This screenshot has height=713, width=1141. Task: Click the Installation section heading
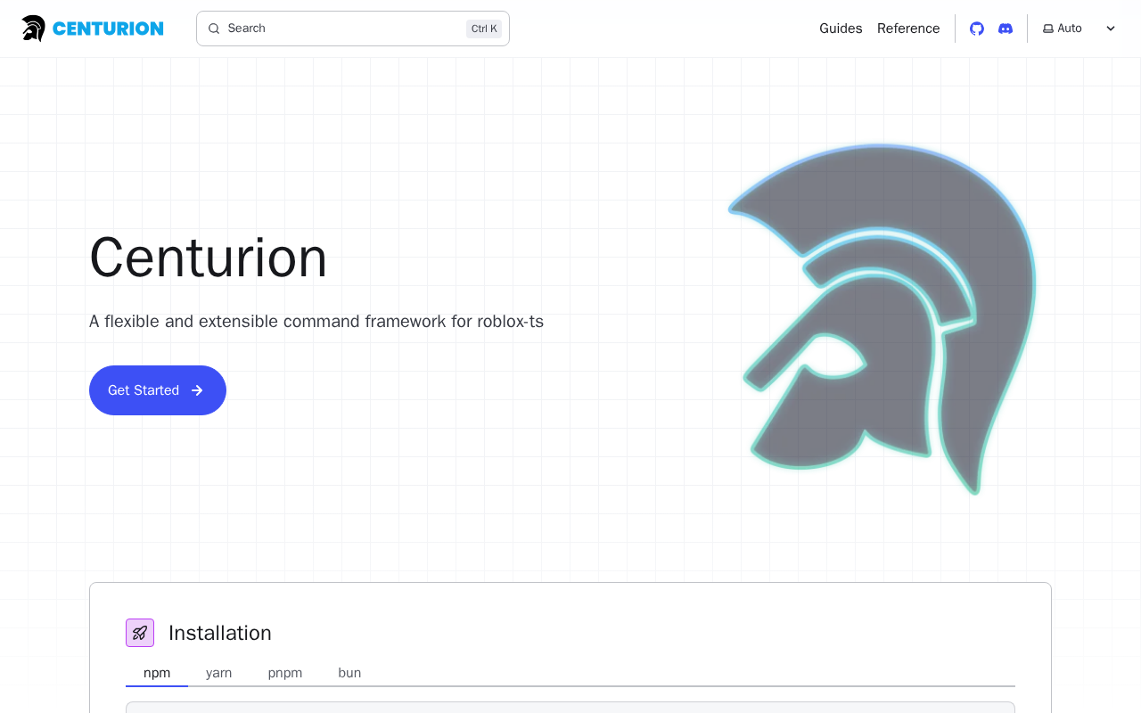click(220, 633)
